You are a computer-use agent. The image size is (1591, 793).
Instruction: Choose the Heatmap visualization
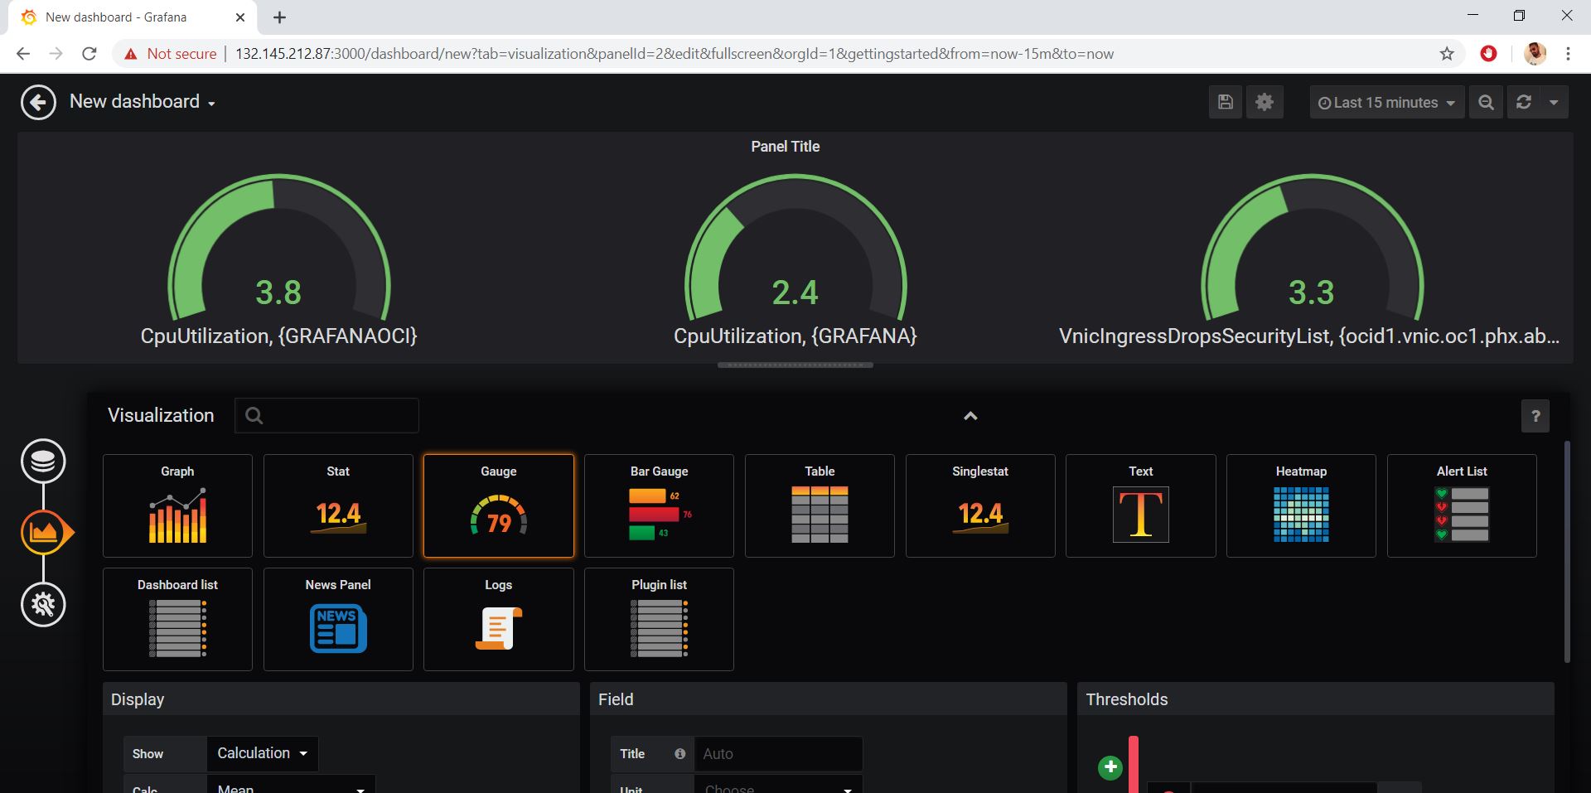tap(1301, 505)
